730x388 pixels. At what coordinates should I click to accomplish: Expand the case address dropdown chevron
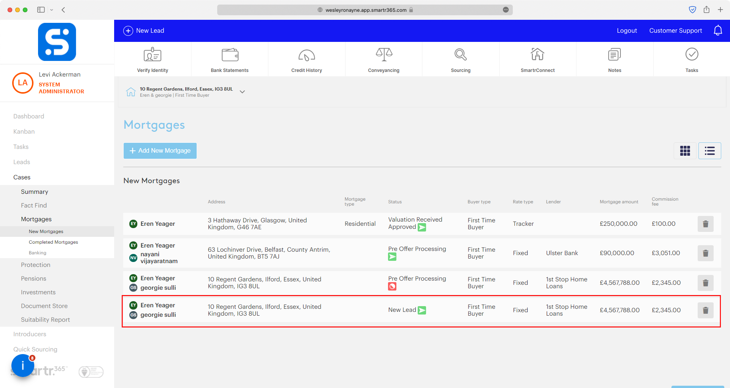(x=242, y=92)
